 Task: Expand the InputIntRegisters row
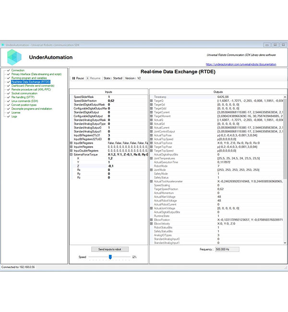click(71, 147)
